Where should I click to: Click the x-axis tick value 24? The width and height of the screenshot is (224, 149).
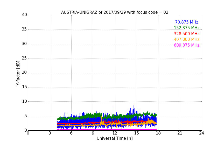pyautogui.click(x=201, y=133)
